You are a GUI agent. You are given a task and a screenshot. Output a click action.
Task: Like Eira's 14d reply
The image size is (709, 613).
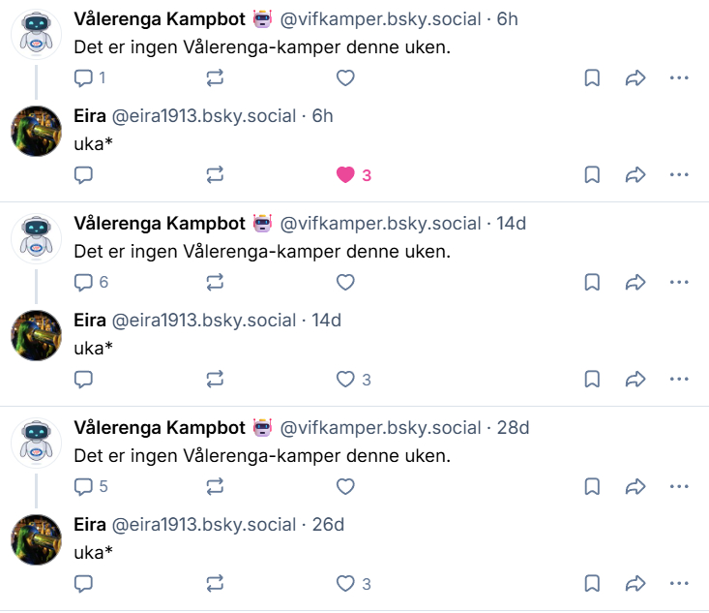tap(345, 380)
